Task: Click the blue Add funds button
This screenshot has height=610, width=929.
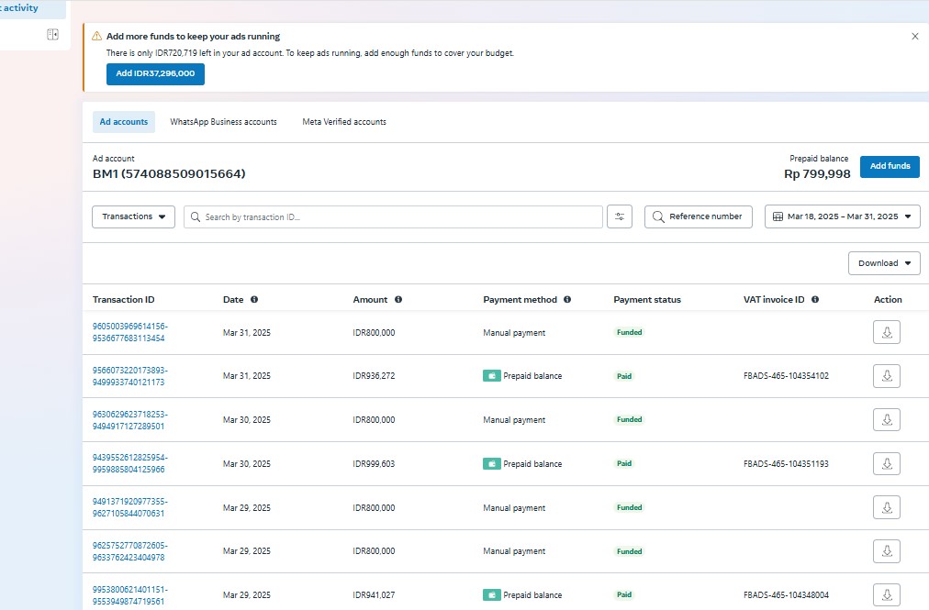Action: (x=890, y=166)
